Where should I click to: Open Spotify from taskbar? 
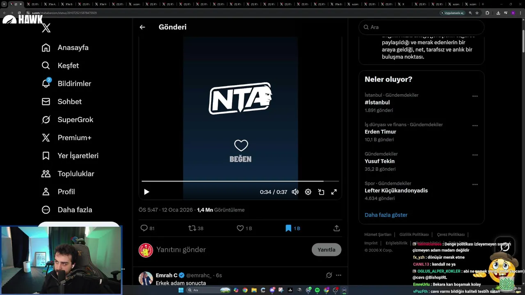(317, 290)
